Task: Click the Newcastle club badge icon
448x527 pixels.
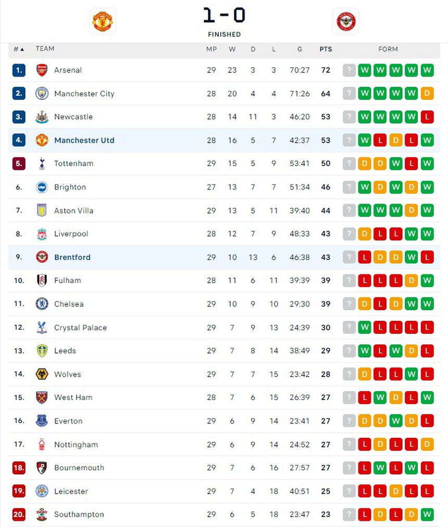Action: (42, 117)
